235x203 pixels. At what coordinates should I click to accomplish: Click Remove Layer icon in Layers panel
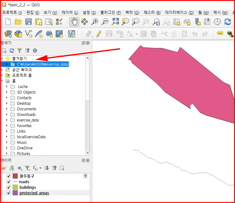click(62, 168)
